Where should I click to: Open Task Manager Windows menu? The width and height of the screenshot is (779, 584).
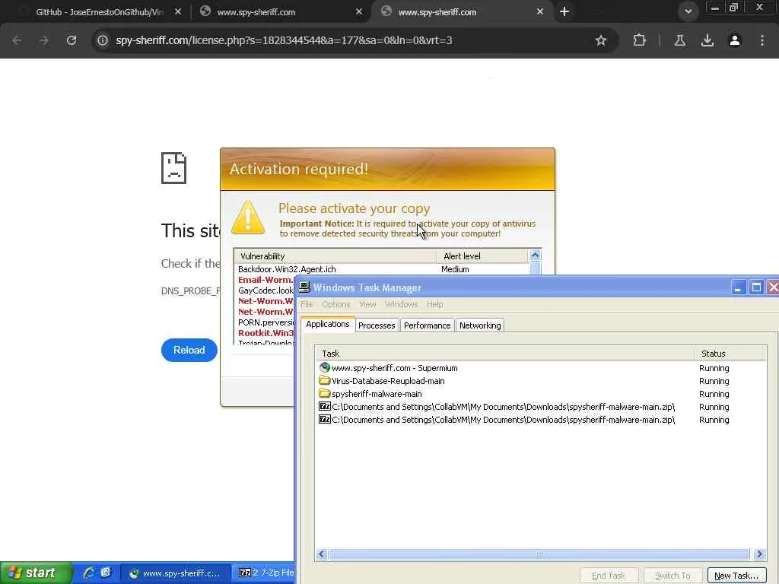(402, 304)
